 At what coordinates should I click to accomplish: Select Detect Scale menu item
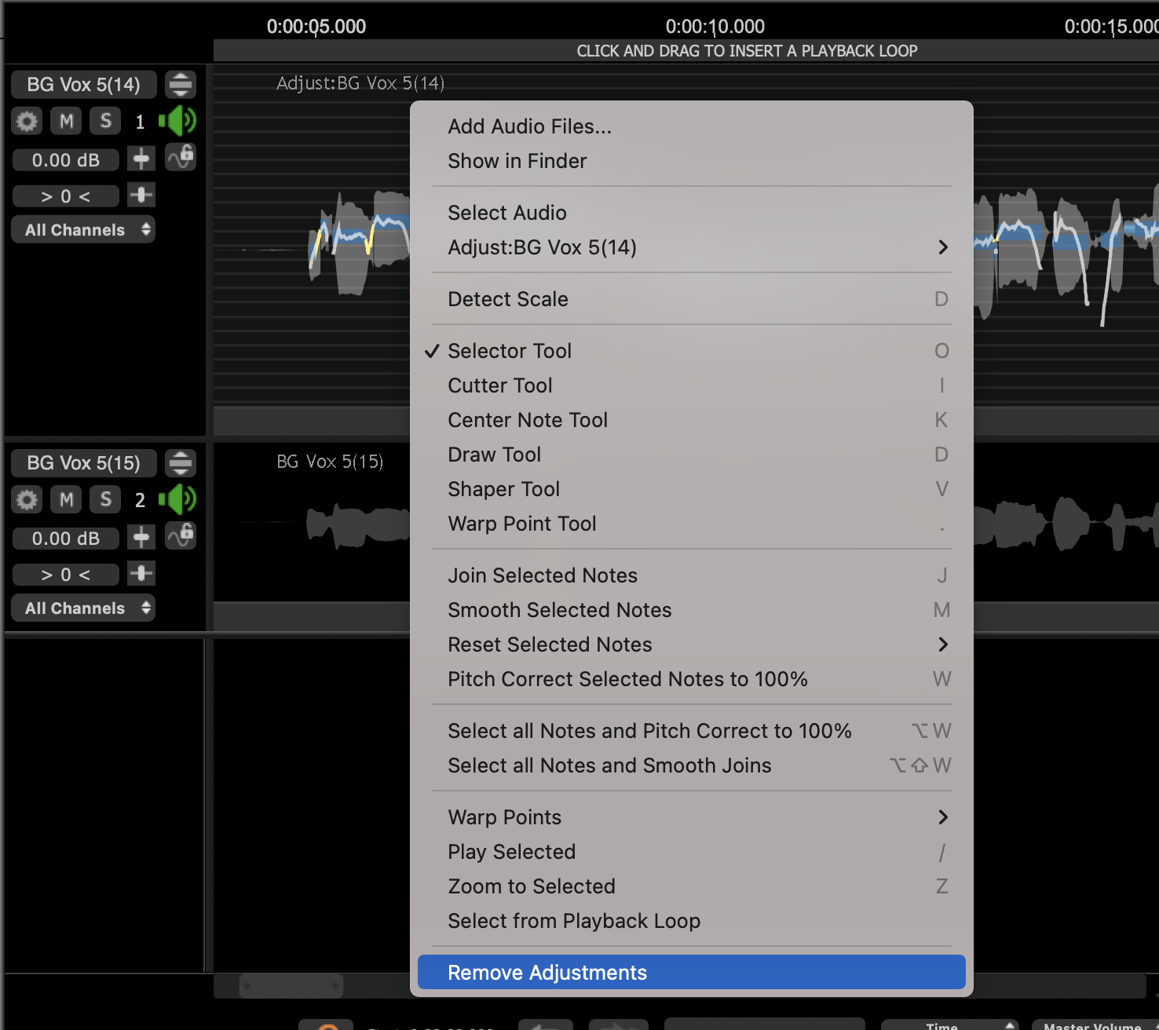click(691, 299)
